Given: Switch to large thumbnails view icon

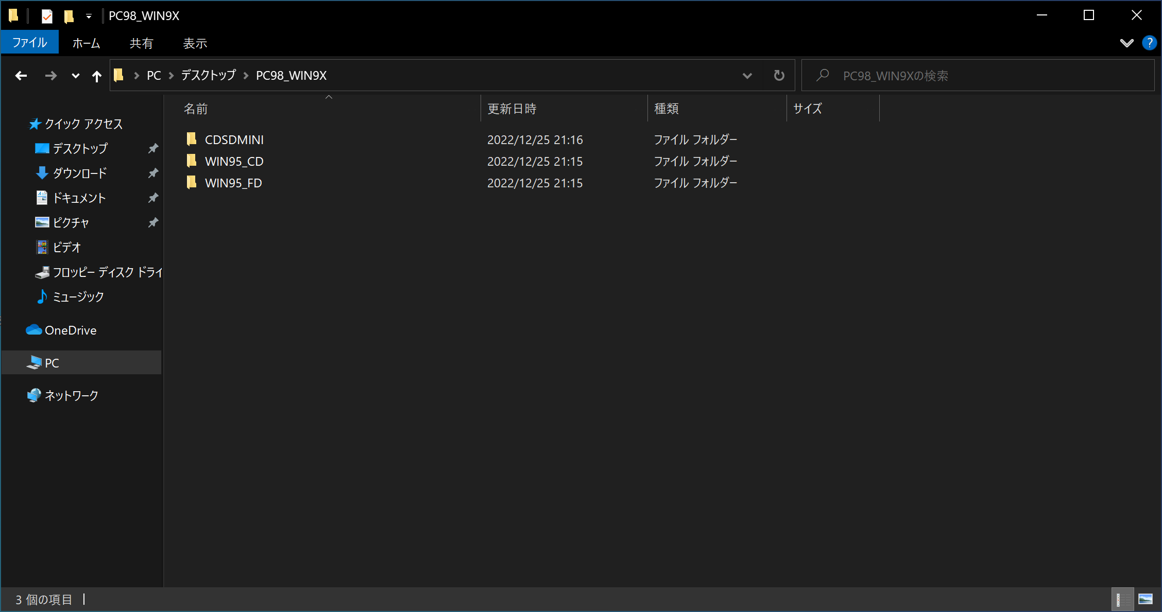Looking at the screenshot, I should point(1146,599).
